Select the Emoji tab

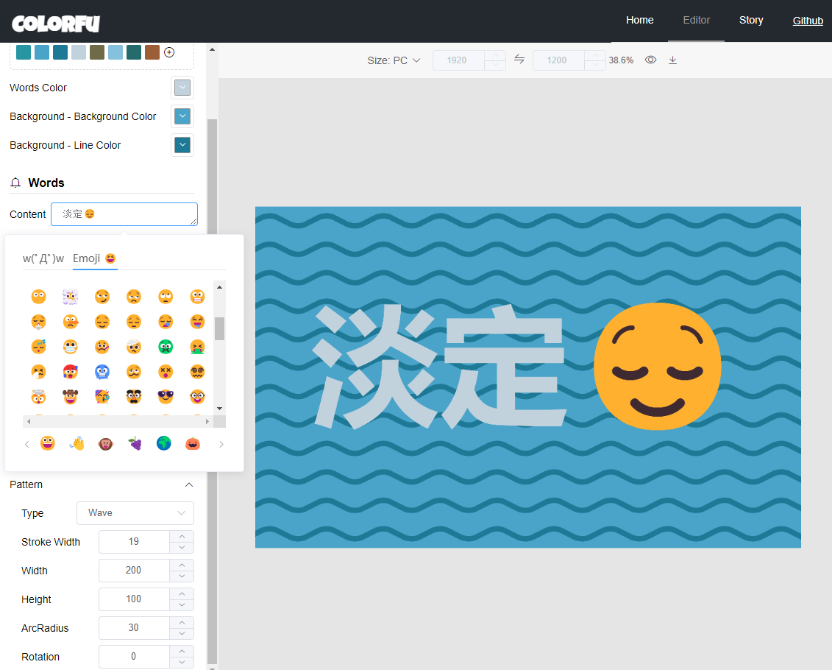pos(94,258)
